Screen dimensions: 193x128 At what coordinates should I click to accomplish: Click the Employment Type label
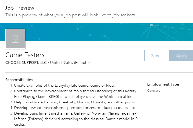pos(163,84)
